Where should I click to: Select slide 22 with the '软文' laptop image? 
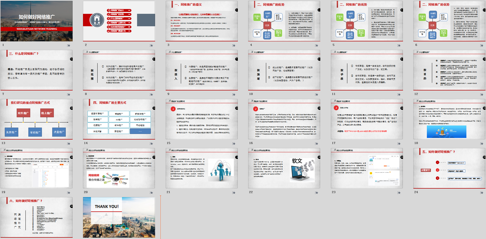(284, 168)
